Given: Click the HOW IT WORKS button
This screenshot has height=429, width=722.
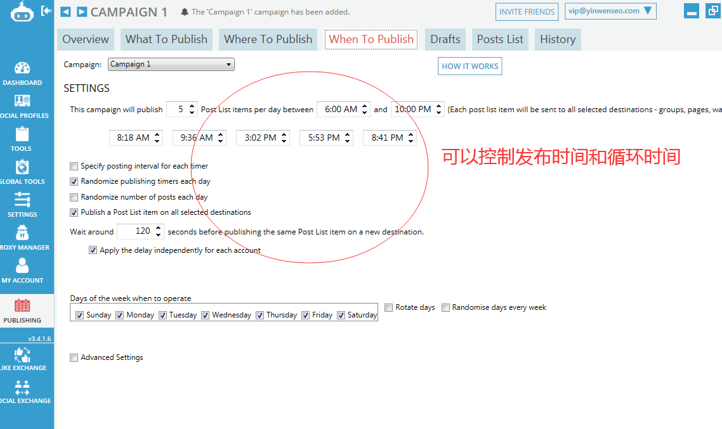Looking at the screenshot, I should (x=469, y=66).
